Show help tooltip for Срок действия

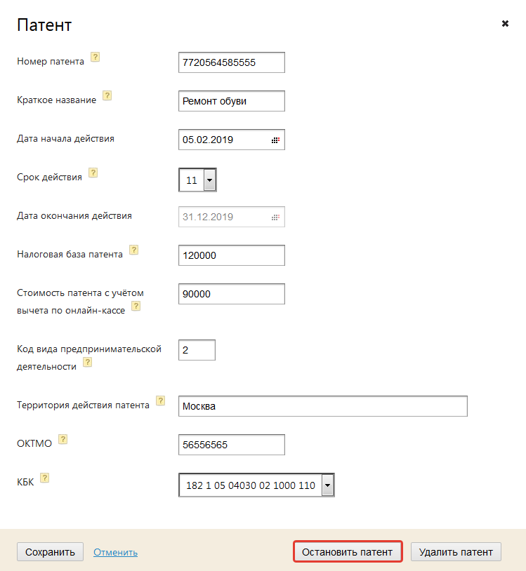(x=93, y=173)
